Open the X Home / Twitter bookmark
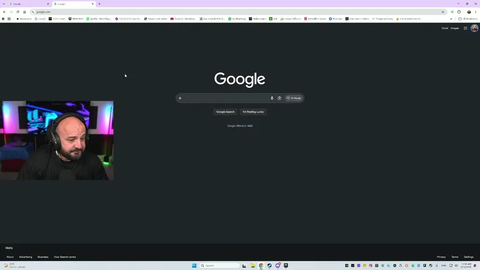Screen dimensions: 480x270 point(357,19)
